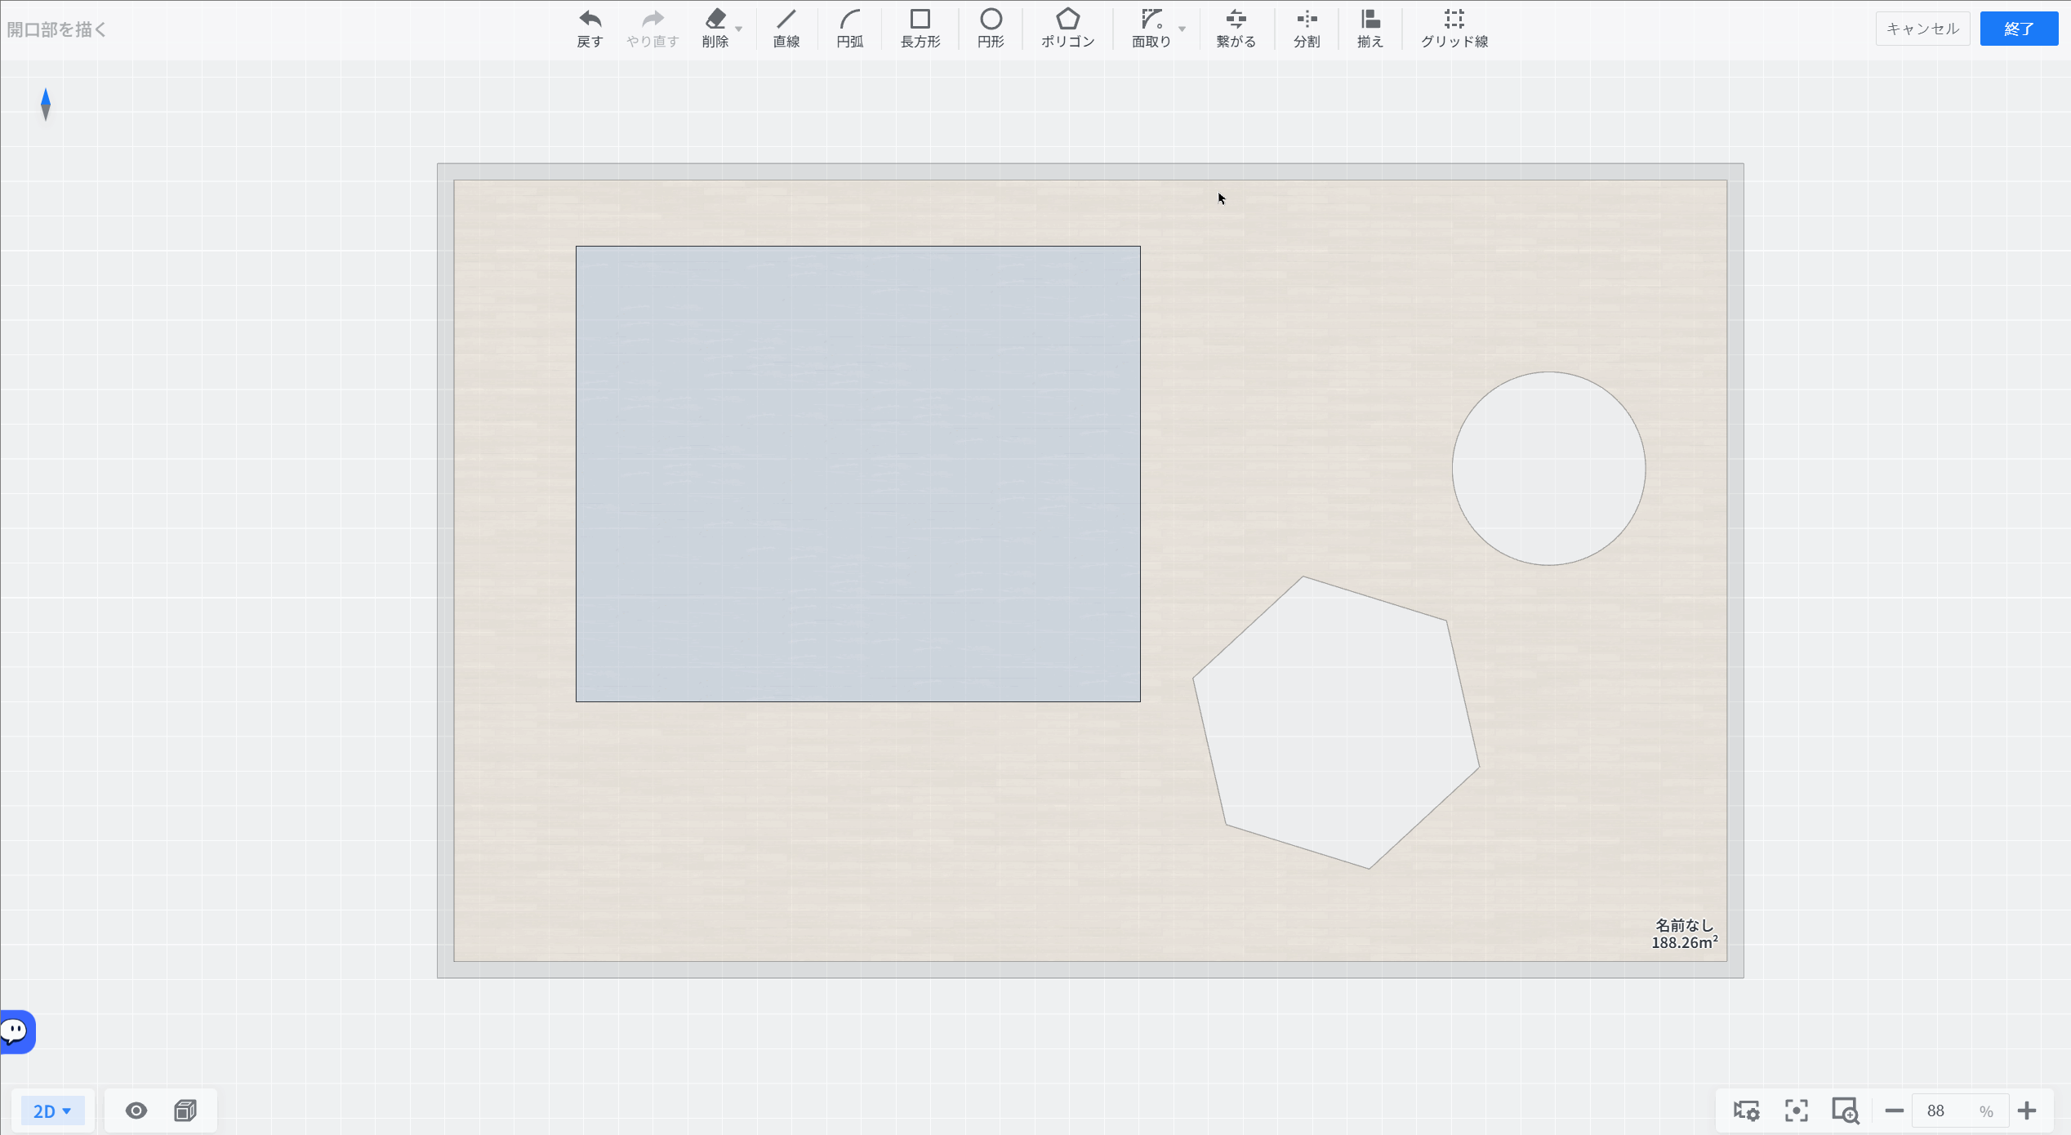
Task: Open the view settings gear icon
Action: pos(1746,1111)
